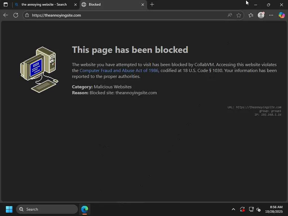Open network status tray icon
Screen dimensions: 288x216
tap(251, 209)
